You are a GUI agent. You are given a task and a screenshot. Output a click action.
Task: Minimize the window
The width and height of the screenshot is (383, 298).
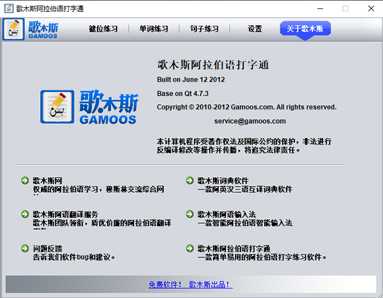[x=320, y=8]
